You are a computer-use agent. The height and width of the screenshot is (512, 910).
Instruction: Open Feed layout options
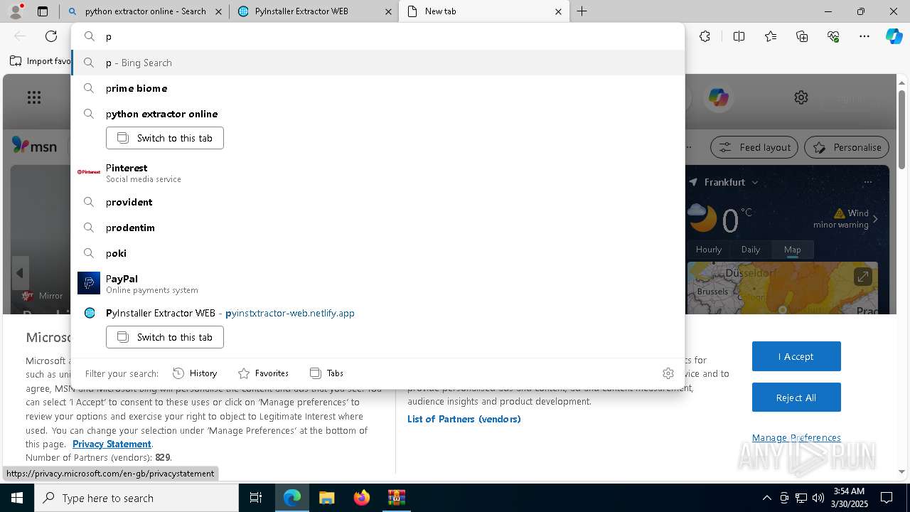[755, 147]
